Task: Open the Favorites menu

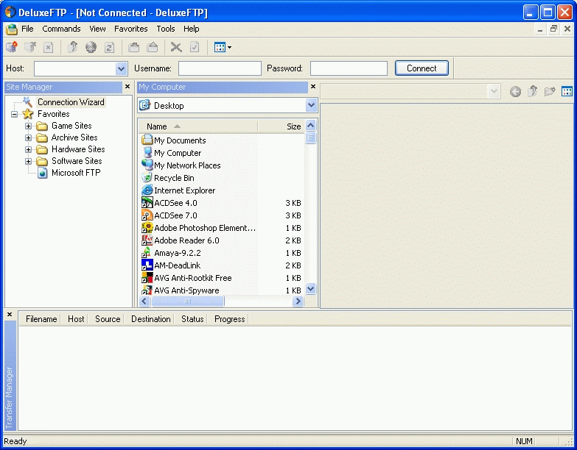Action: coord(130,29)
